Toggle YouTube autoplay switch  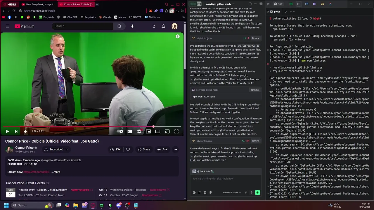click(x=120, y=132)
